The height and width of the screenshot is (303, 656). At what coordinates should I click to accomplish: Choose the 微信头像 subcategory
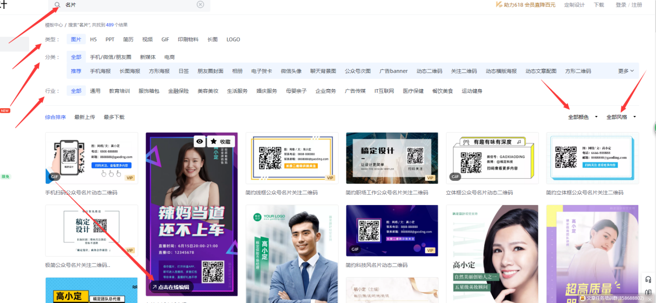291,71
